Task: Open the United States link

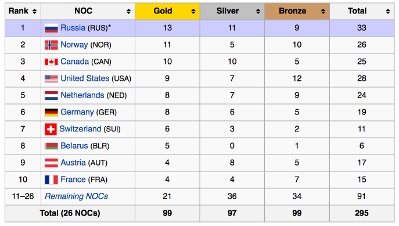Action: click(x=85, y=78)
